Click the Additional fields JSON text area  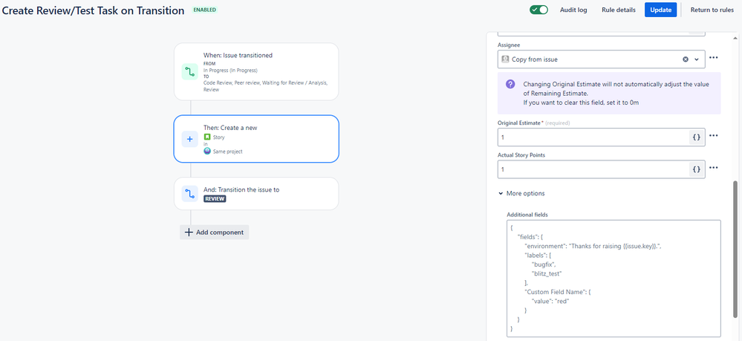pyautogui.click(x=614, y=279)
